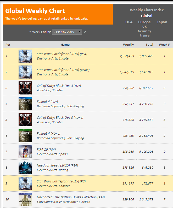Click the Week # column header

pos(164,45)
